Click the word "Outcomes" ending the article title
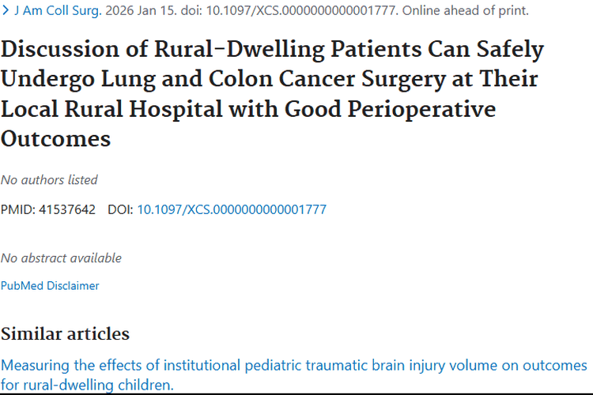The height and width of the screenshot is (395, 593). click(55, 138)
